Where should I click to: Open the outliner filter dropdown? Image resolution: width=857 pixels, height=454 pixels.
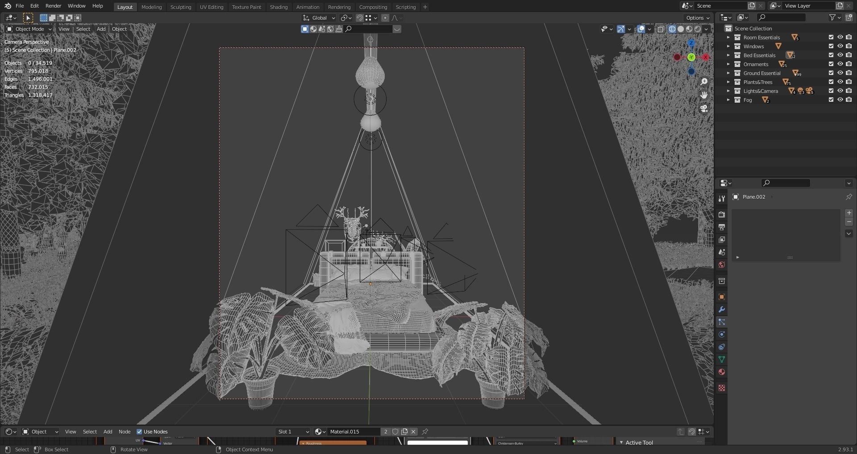coord(835,17)
